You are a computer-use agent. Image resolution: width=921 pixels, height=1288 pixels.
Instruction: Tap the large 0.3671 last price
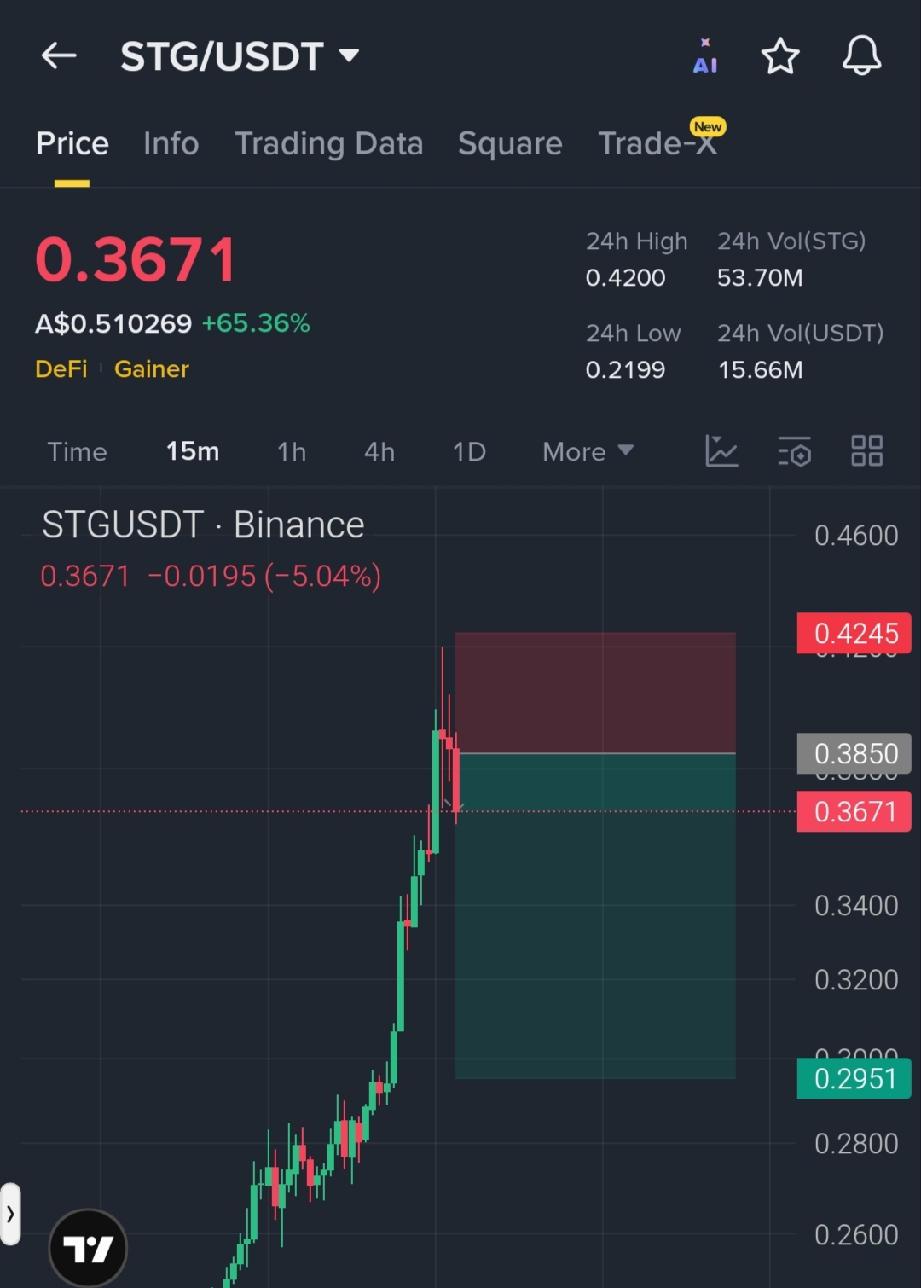[136, 259]
